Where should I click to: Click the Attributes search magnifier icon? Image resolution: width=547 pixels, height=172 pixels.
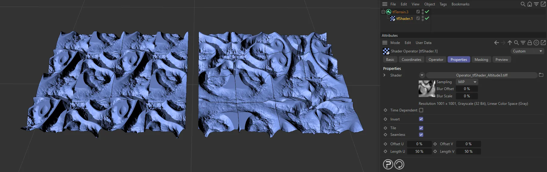point(516,43)
